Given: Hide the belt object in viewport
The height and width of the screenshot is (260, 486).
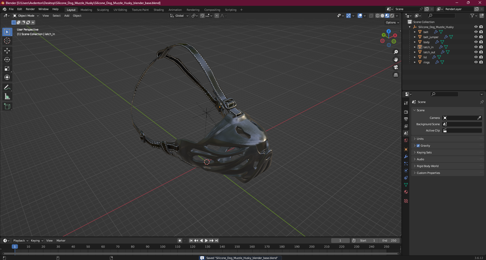Looking at the screenshot, I should (x=476, y=32).
